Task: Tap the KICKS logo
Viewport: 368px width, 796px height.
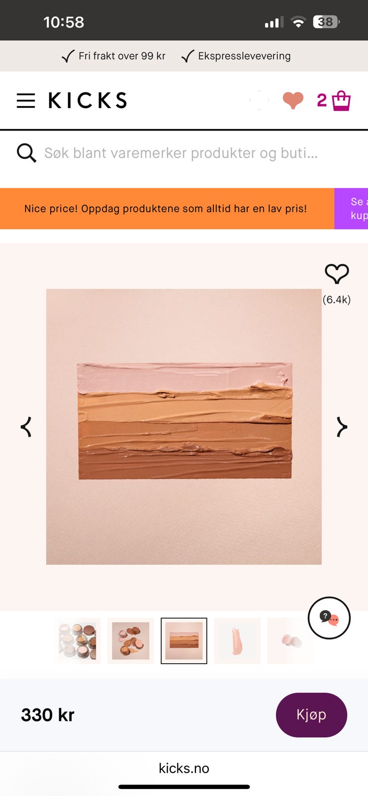Action: [x=88, y=100]
